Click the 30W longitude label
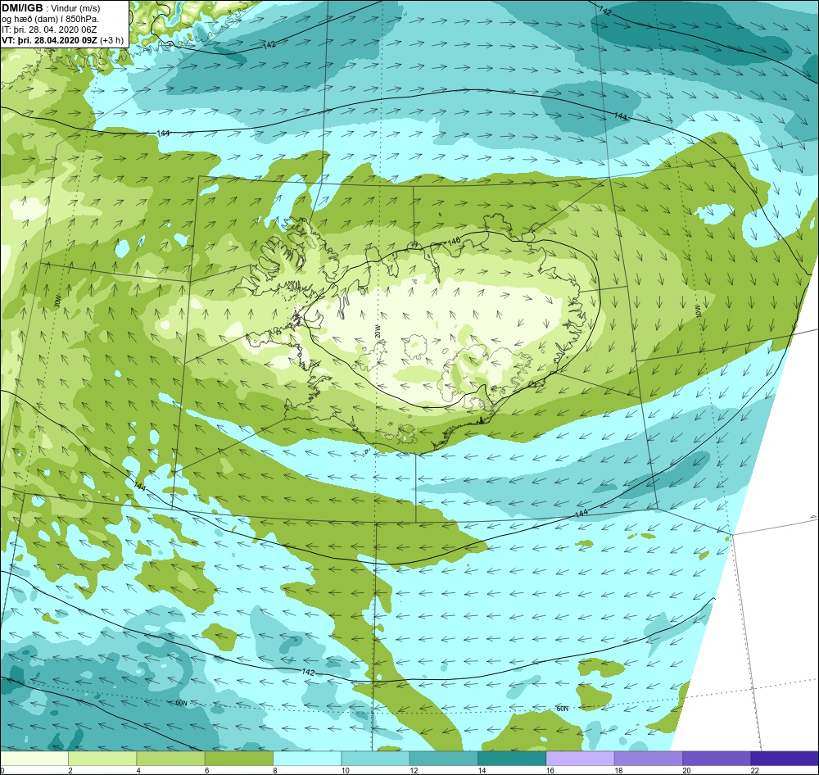 coord(57,301)
